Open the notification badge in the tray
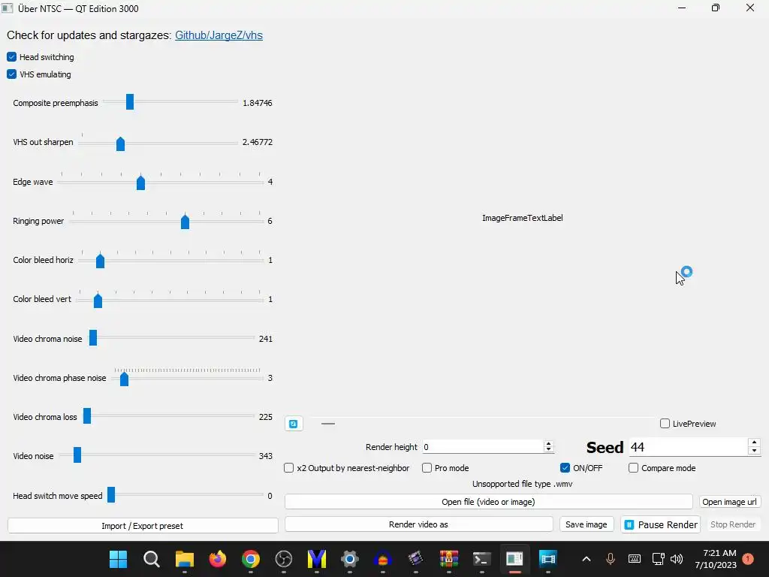The width and height of the screenshot is (769, 577). point(748,559)
